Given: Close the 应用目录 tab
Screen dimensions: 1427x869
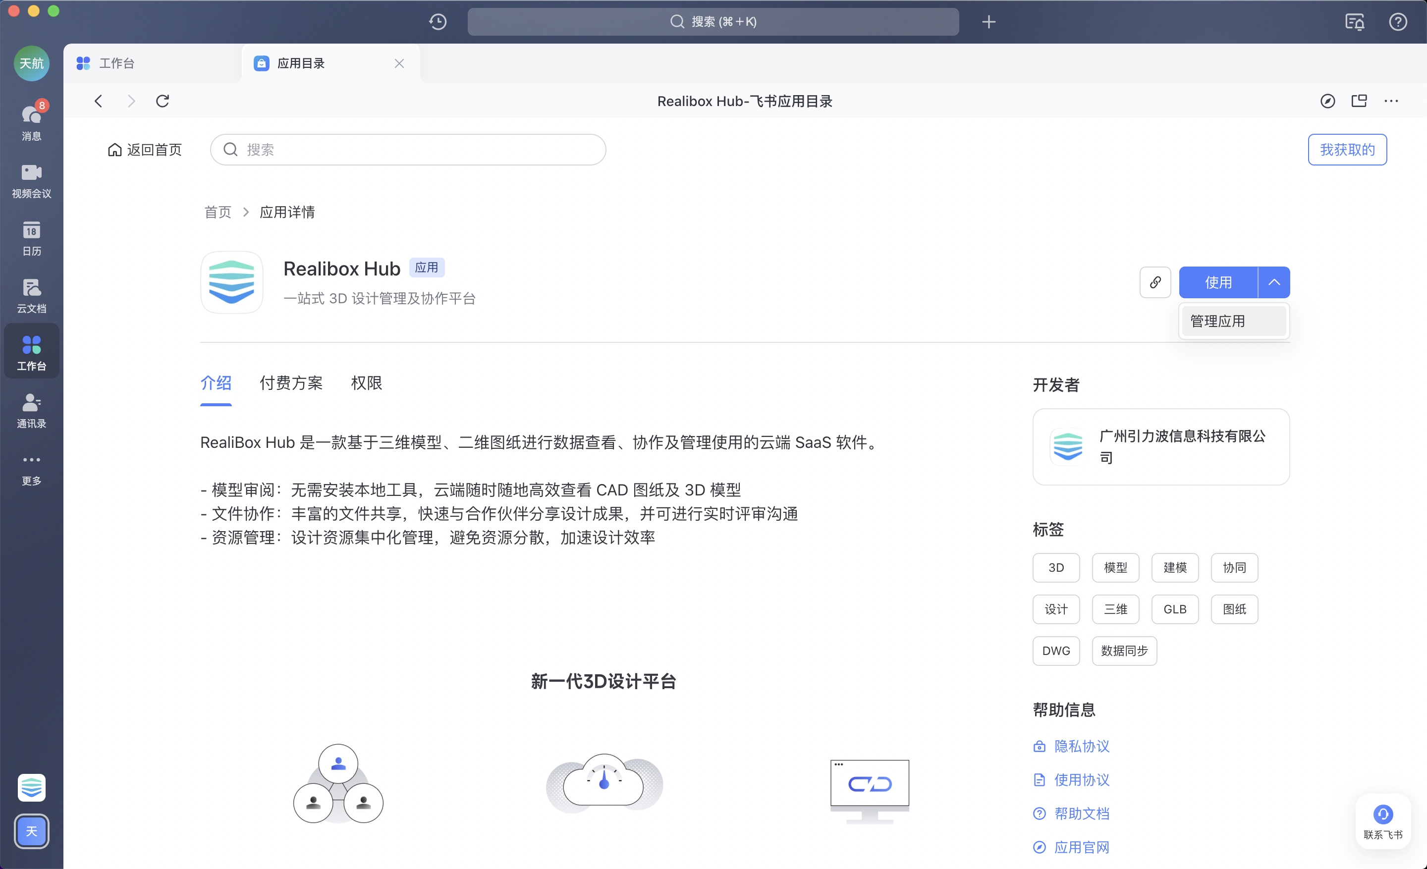Looking at the screenshot, I should click(399, 63).
